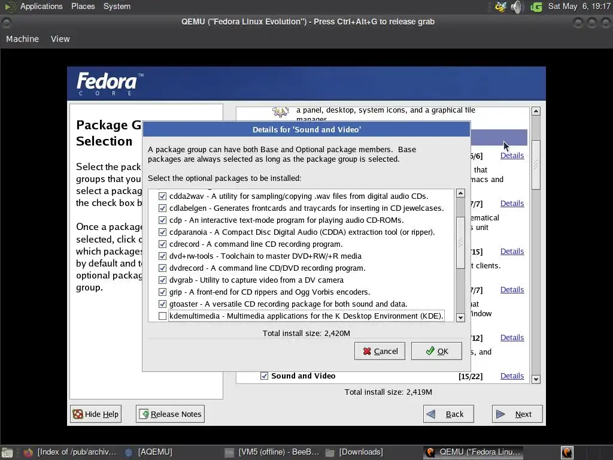The height and width of the screenshot is (460, 613).
Task: Toggle the cdlabelgen package checkbox
Action: [162, 208]
